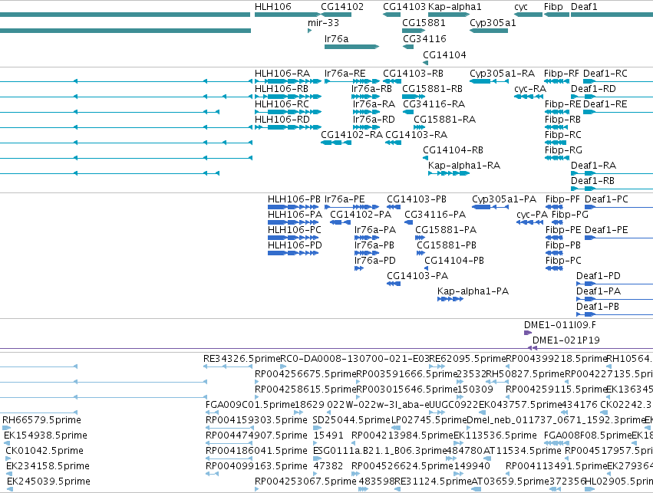This screenshot has width=653, height=493.
Task: Open the Deaf1-RC transcript label
Action: (605, 74)
